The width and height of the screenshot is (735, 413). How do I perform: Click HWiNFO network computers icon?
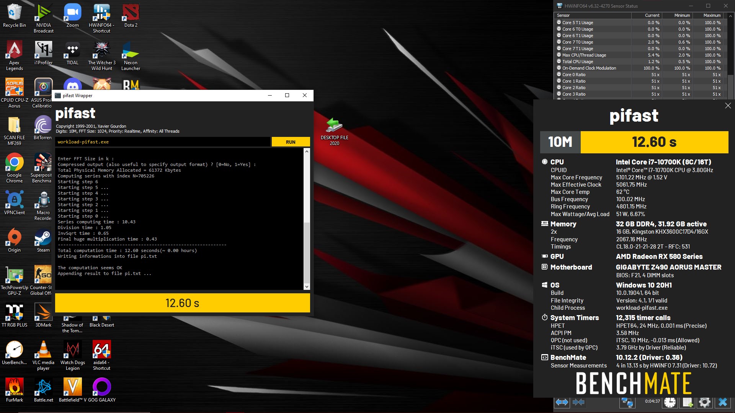(x=627, y=402)
